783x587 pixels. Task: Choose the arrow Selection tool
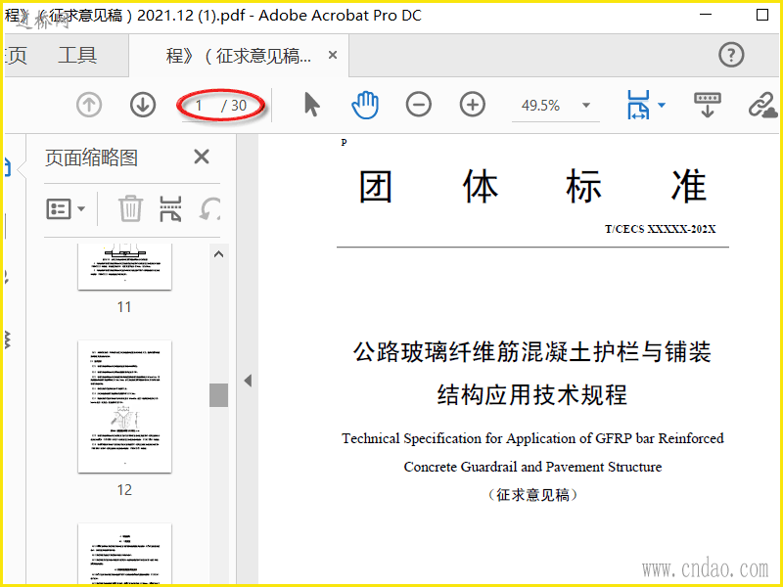click(311, 105)
